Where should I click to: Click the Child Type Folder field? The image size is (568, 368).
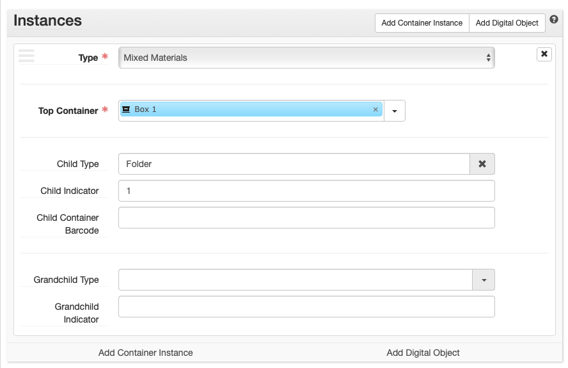coord(294,164)
